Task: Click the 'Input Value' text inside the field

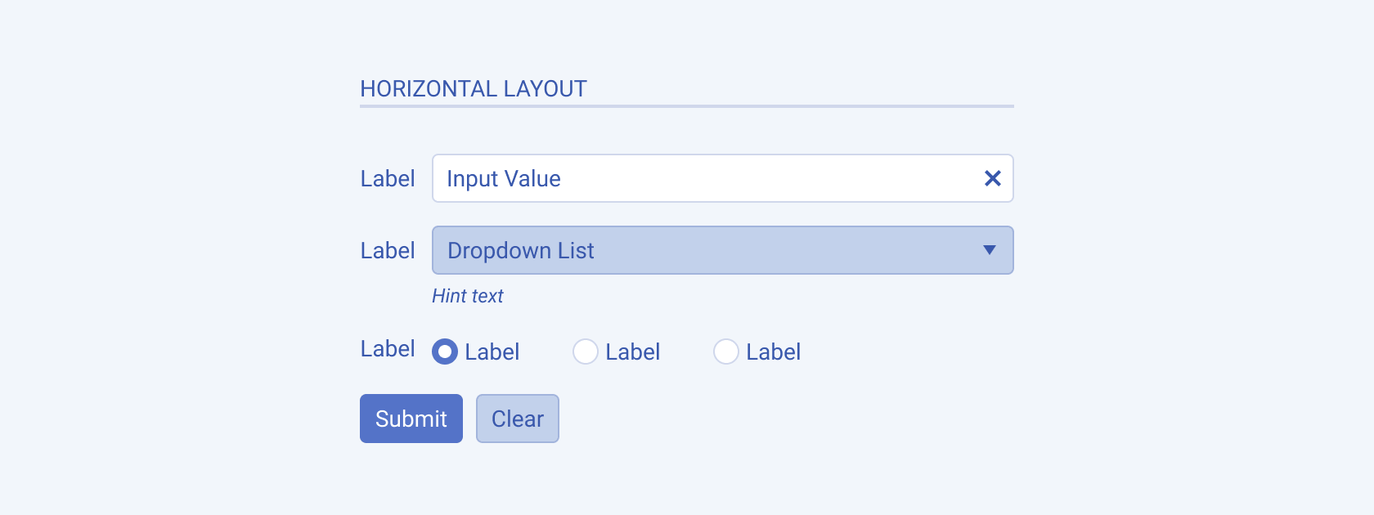Action: click(x=504, y=178)
